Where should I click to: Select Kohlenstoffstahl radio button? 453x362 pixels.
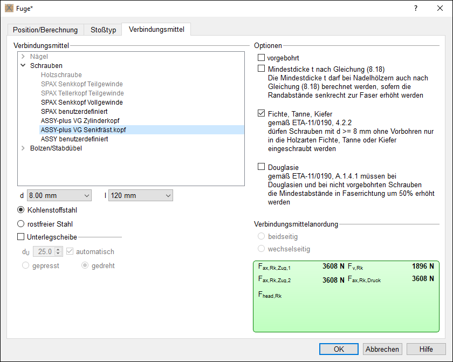pos(21,210)
